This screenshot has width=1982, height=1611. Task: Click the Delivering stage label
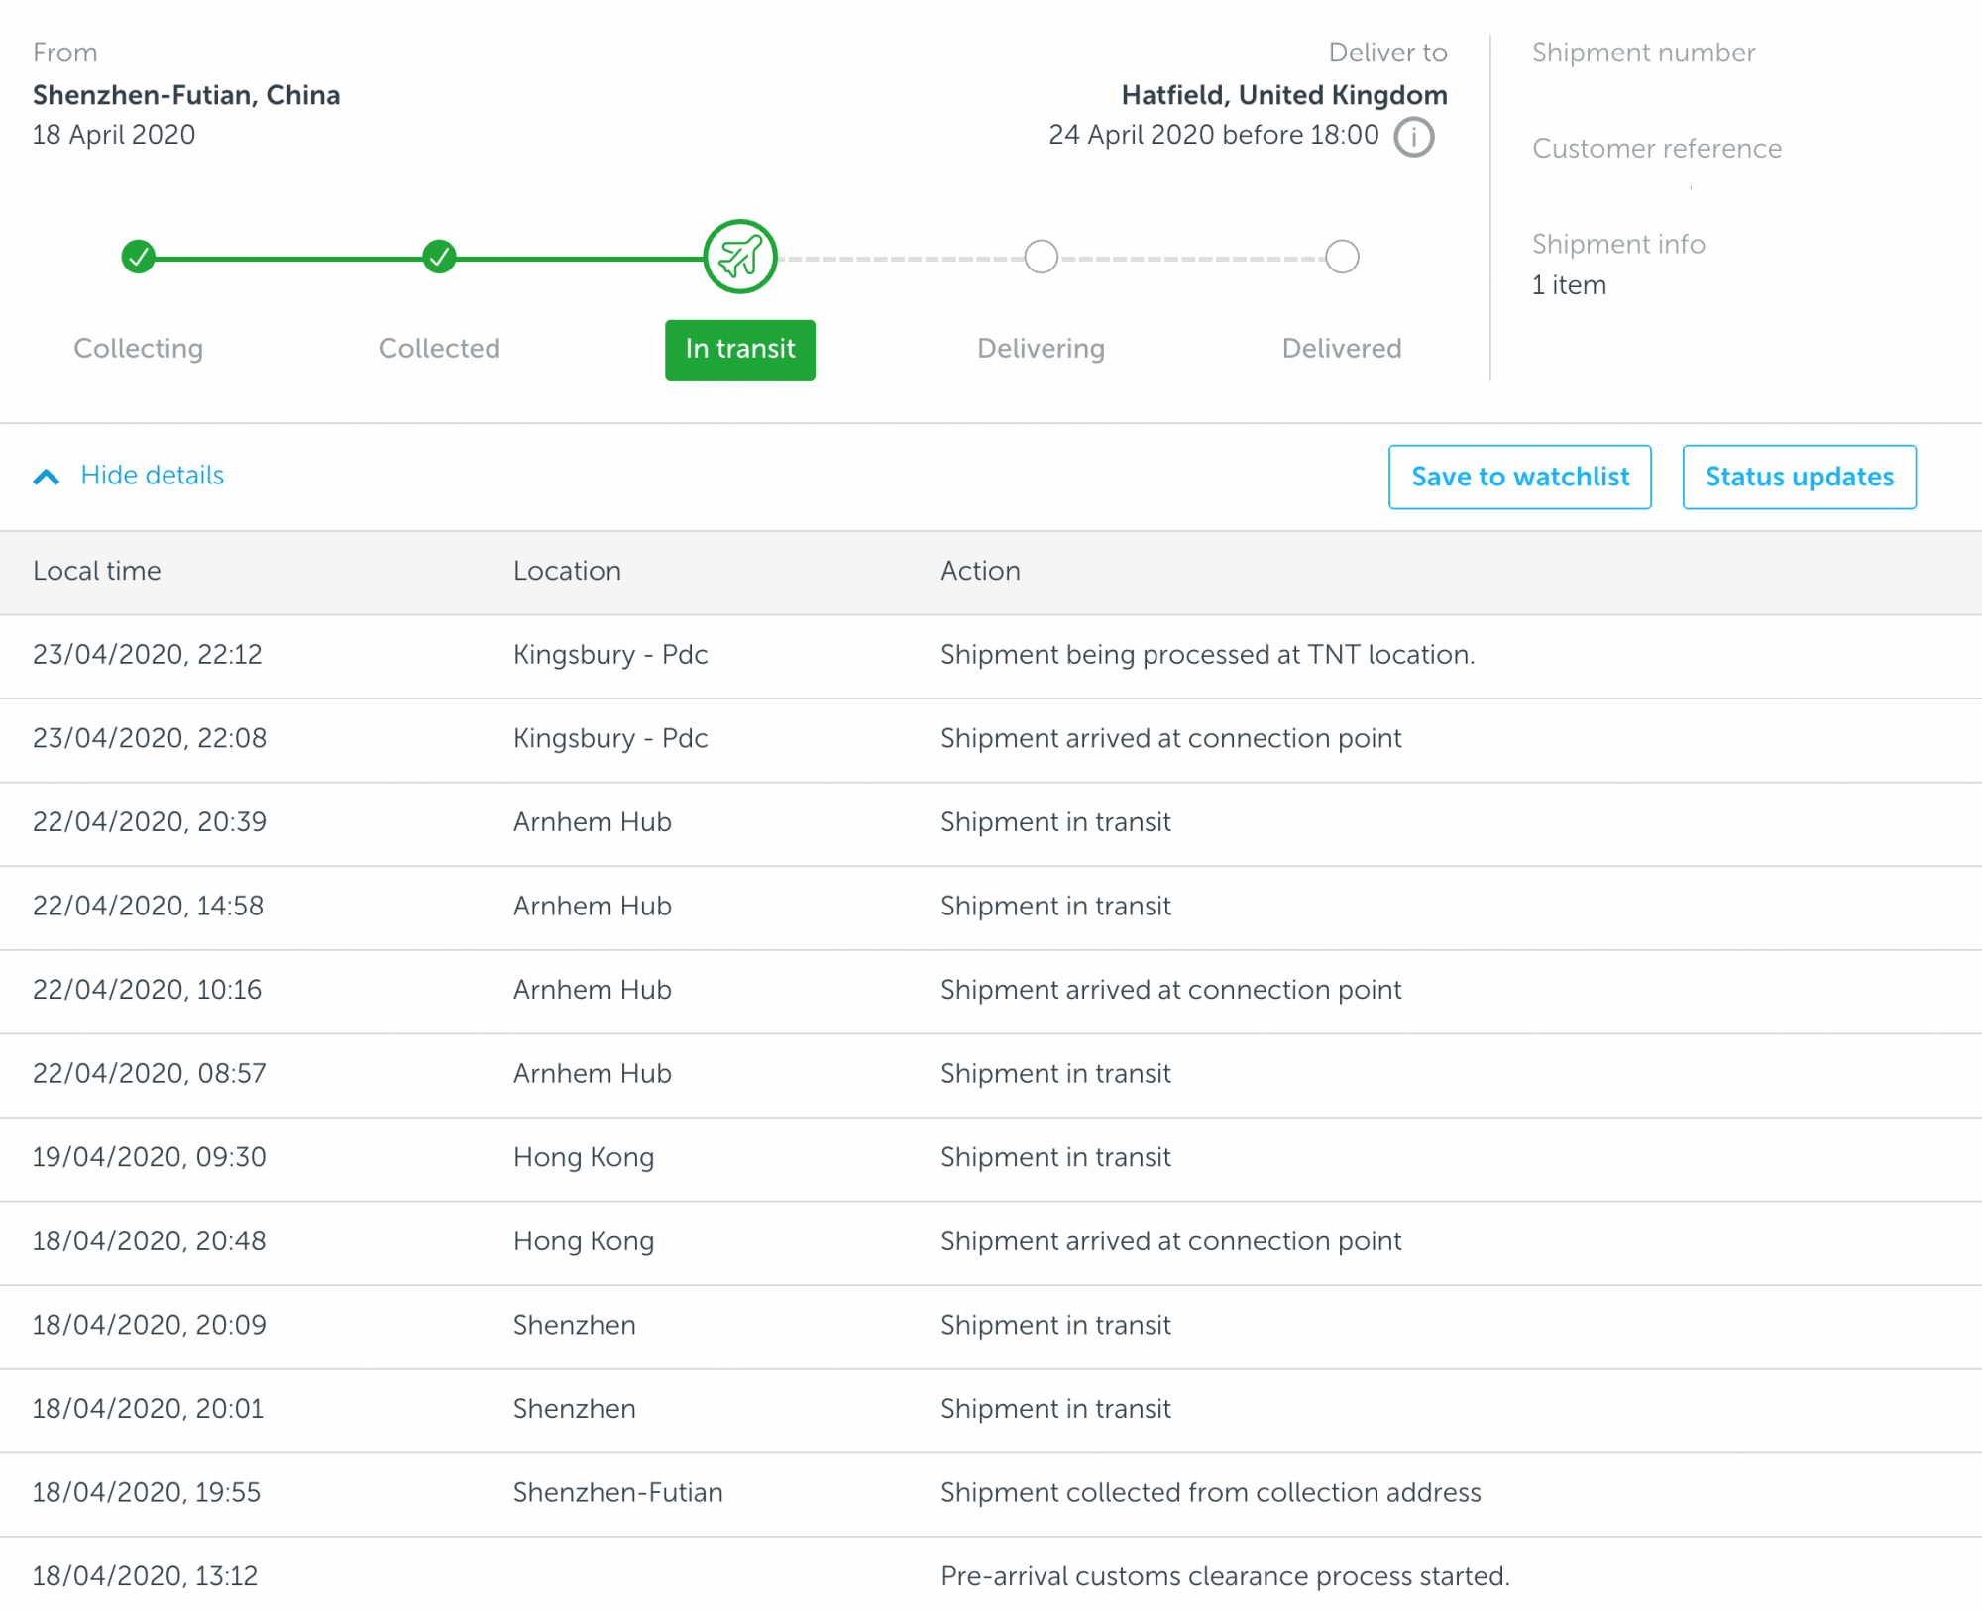point(1041,349)
